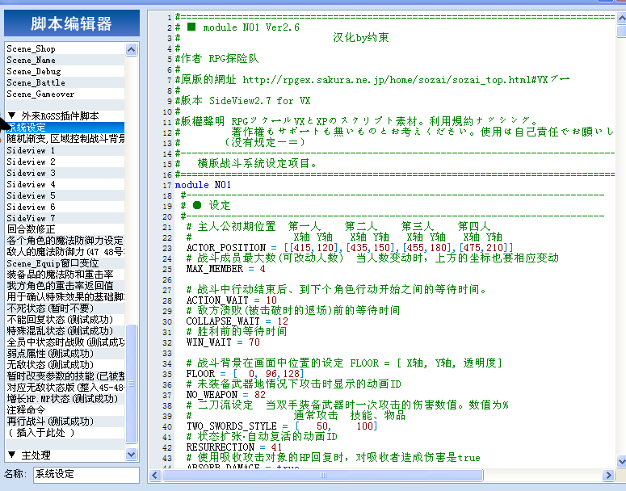Screen dimensions: 626x491
Task: Click the 名称 input field
Action: point(86,475)
